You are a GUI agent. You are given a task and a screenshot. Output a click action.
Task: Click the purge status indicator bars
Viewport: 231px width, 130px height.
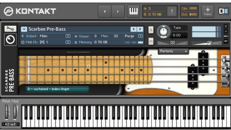[134, 42]
